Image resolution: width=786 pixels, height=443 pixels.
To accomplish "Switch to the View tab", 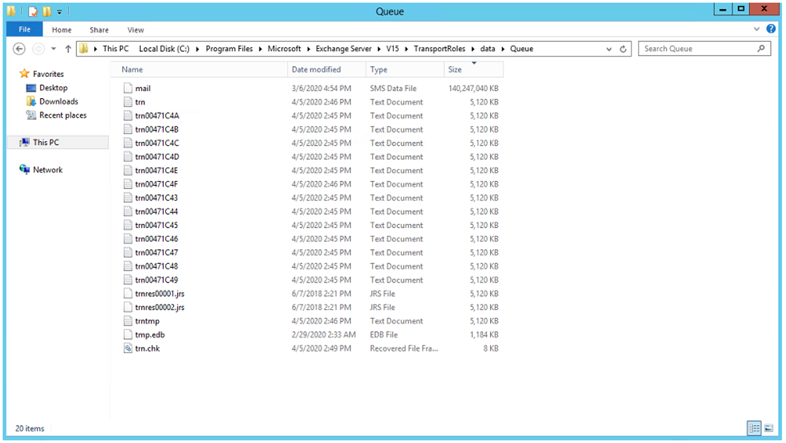I will (x=135, y=30).
